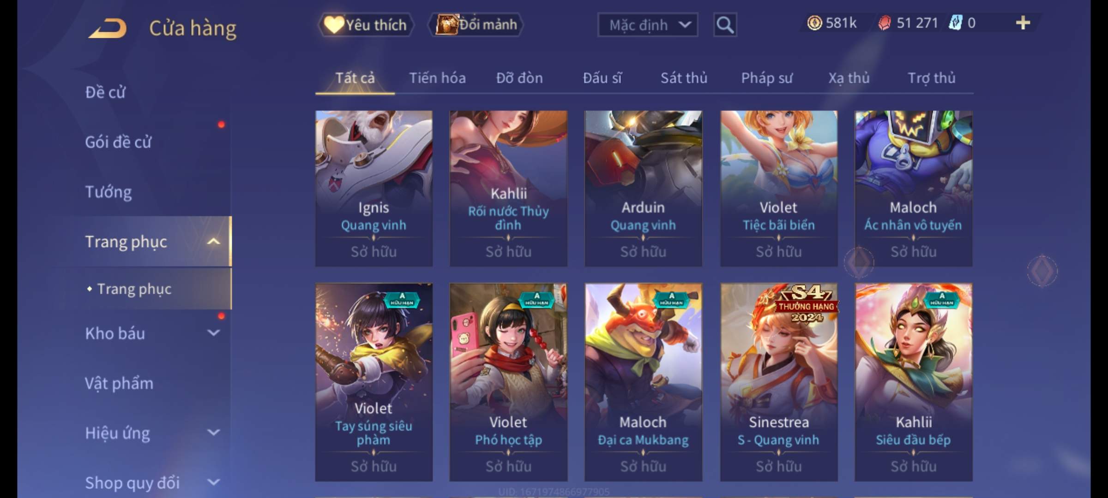Open the search magnifier icon
This screenshot has width=1108, height=498.
pos(725,25)
